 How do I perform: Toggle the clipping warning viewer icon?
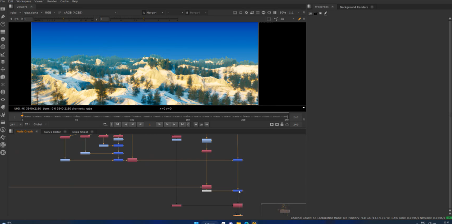point(246,13)
